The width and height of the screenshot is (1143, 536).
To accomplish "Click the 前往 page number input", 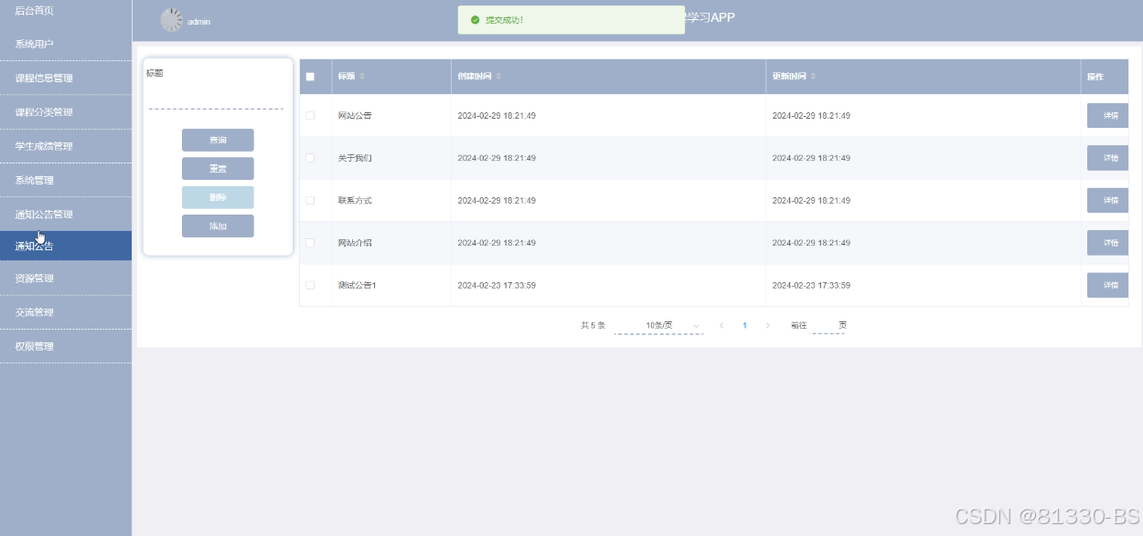I will point(828,325).
